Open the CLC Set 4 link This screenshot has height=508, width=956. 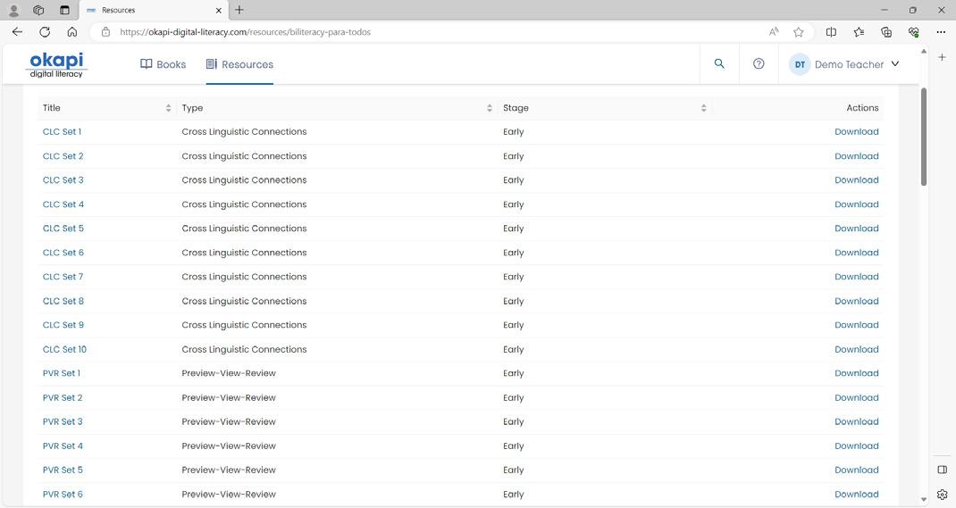point(63,204)
